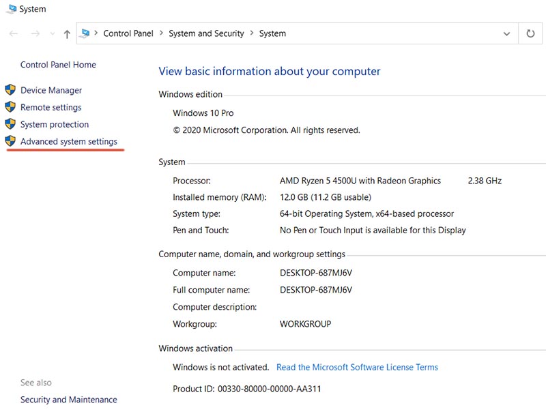Read the Microsoft Software License Terms
Image resolution: width=546 pixels, height=414 pixels.
click(357, 368)
